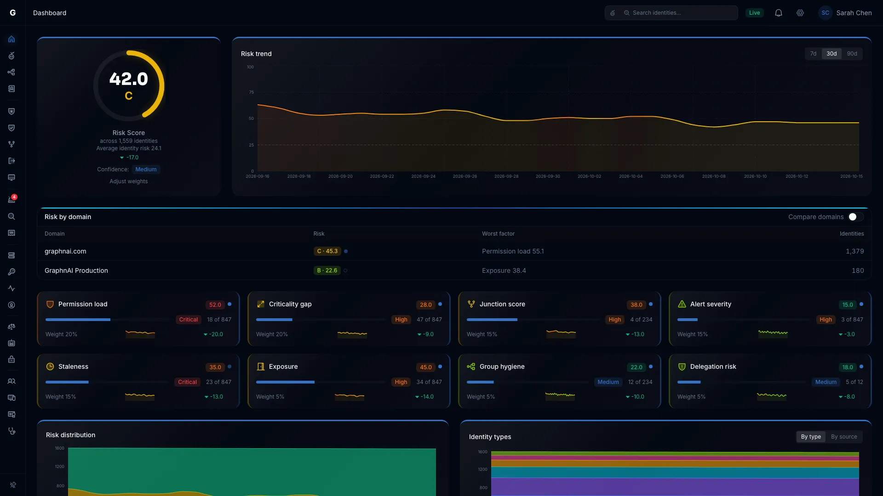Select the 90d range on Risk trend
The width and height of the screenshot is (883, 496).
pyautogui.click(x=852, y=54)
